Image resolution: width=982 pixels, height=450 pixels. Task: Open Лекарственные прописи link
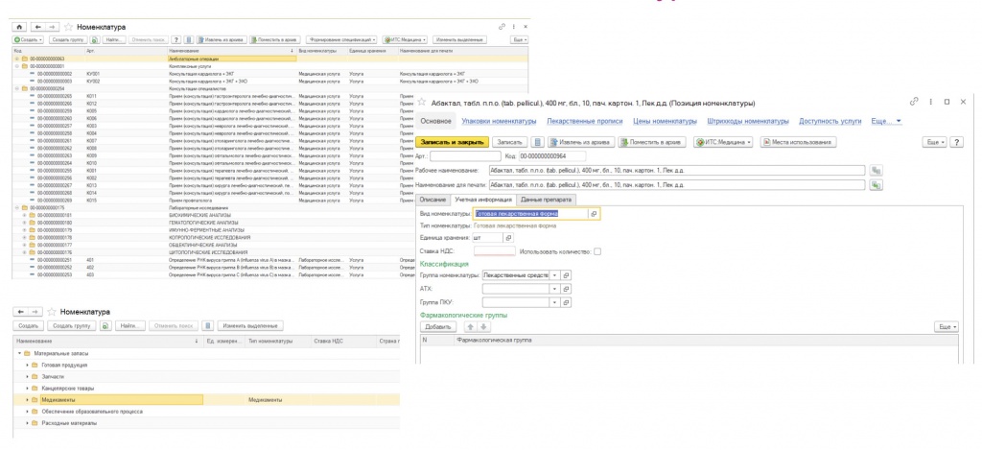coord(584,121)
